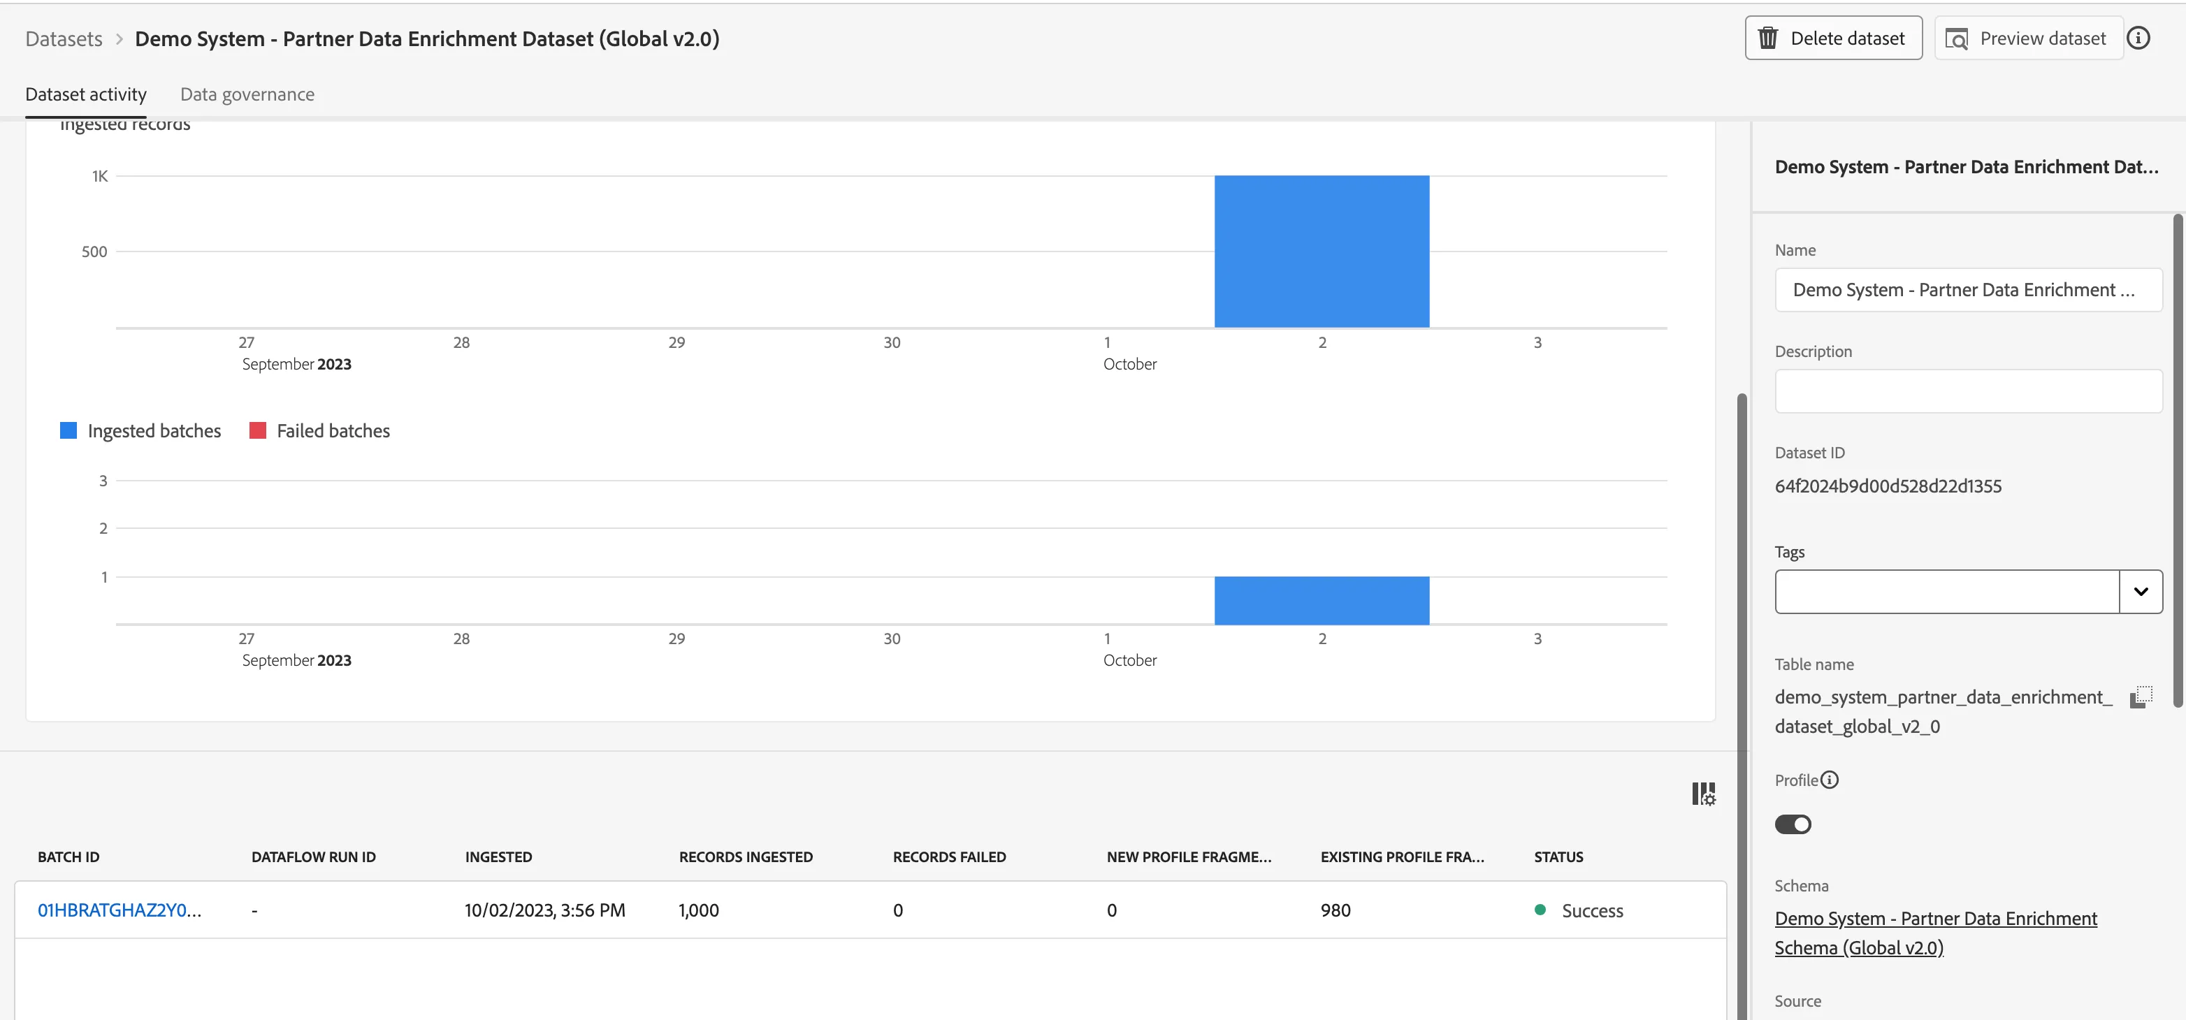This screenshot has width=2186, height=1020.
Task: Click the Failed batches legend label
Action: 333,431
